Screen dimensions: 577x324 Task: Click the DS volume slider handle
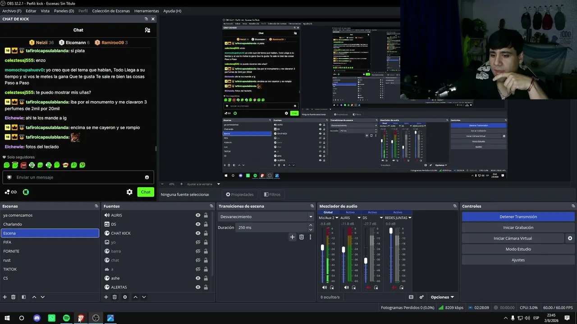(366, 261)
